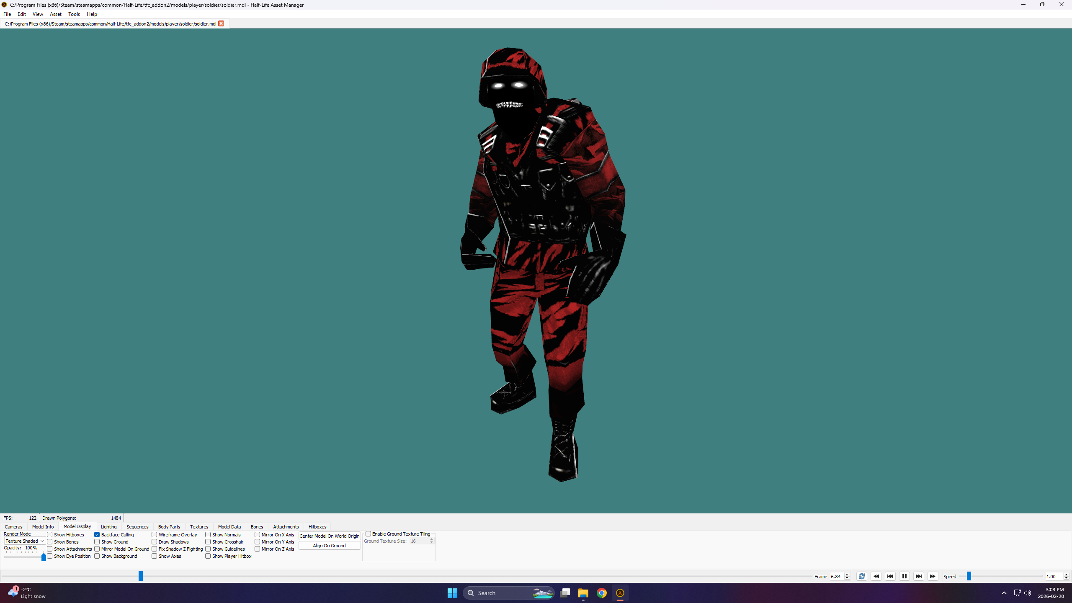Turn on Show Ground
Viewport: 1072px width, 603px height.
(97, 542)
